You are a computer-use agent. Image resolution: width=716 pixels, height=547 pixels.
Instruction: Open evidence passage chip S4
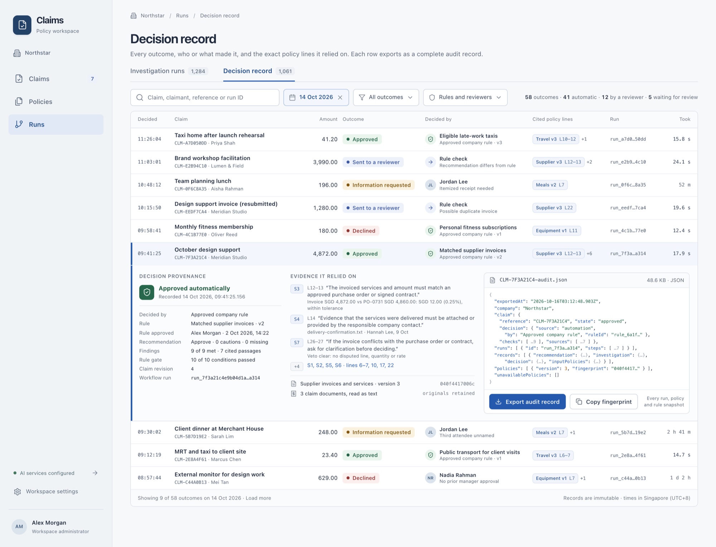point(297,319)
